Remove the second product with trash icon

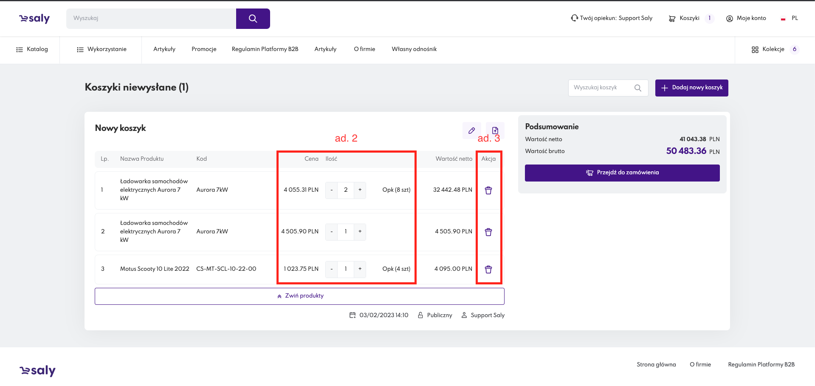pos(488,232)
